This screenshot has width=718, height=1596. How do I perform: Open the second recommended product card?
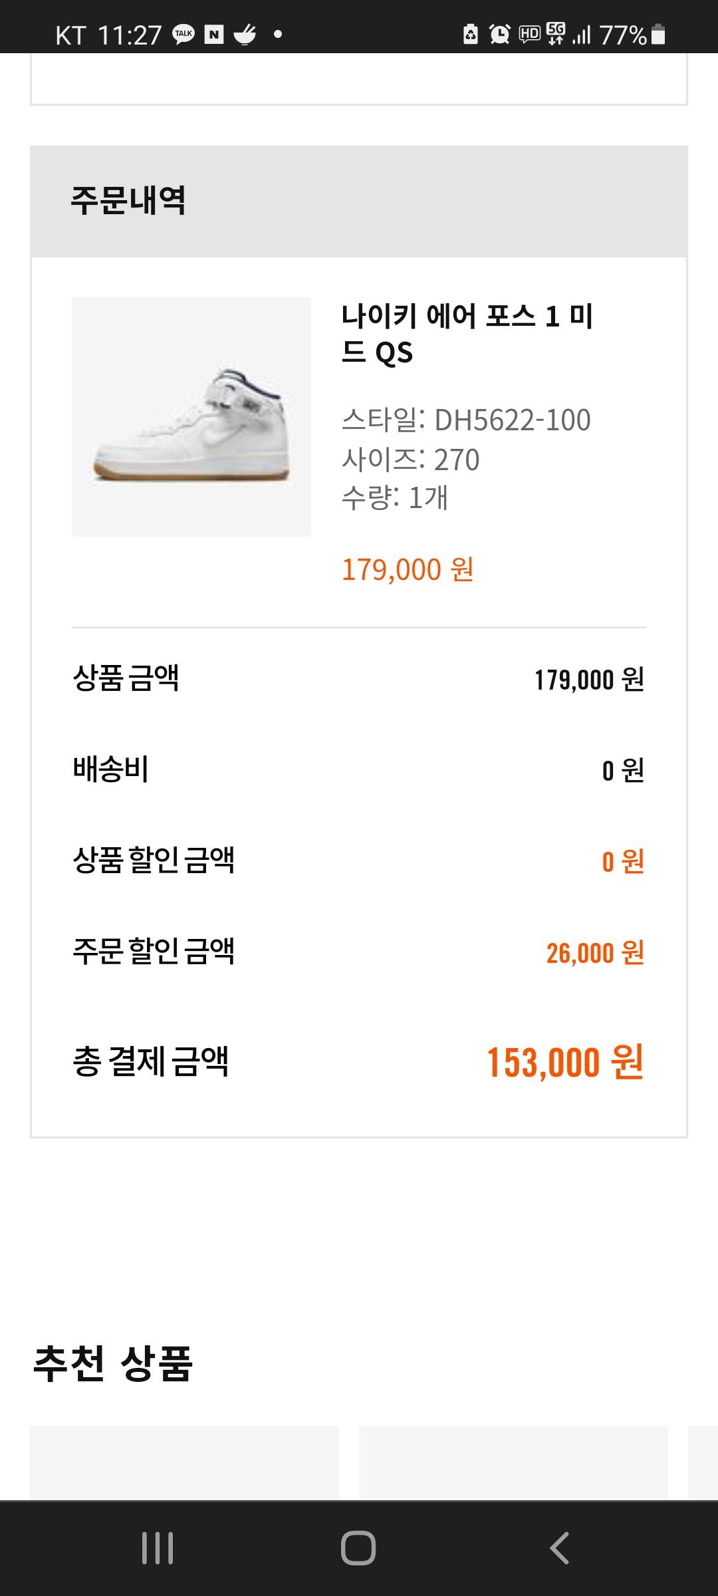[513, 1462]
